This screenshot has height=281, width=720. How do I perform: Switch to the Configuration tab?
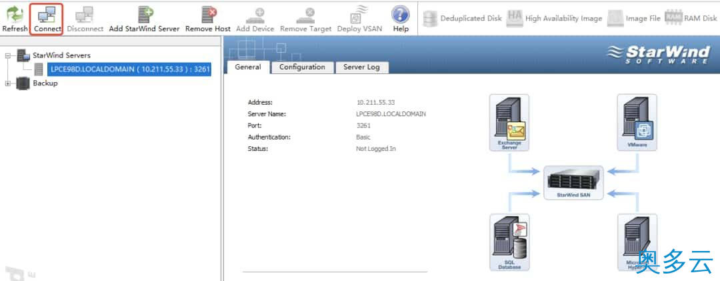pos(302,67)
